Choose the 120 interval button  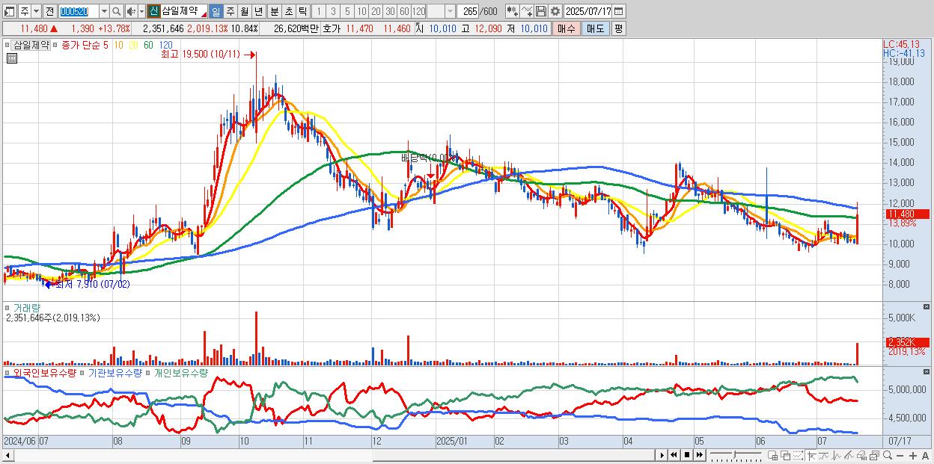[418, 11]
